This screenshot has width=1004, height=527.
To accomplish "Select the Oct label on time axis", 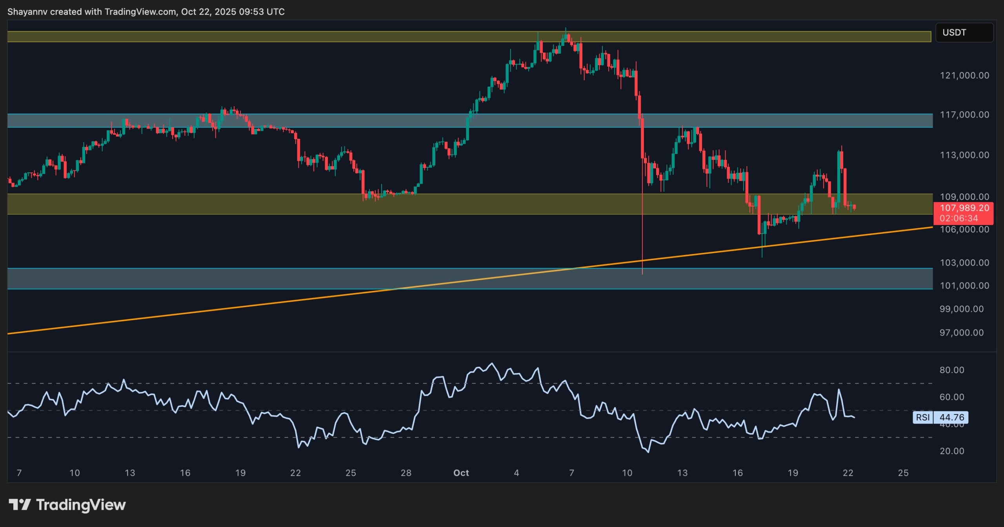I will pos(461,473).
